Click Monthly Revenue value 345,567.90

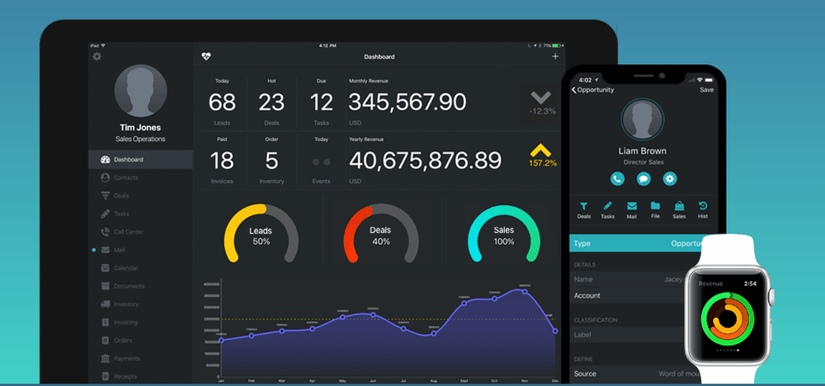tap(408, 102)
